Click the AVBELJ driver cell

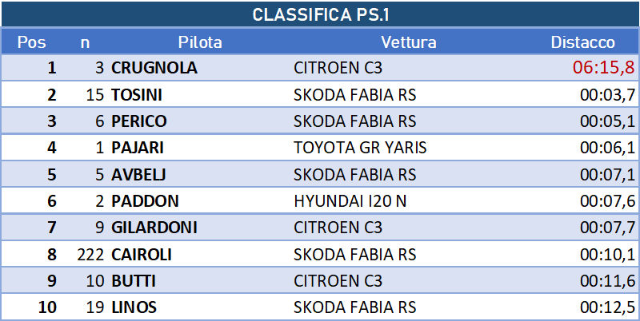point(138,174)
